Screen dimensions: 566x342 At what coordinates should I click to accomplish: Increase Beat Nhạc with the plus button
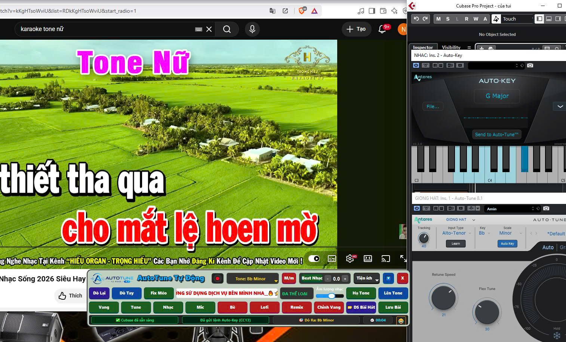pyautogui.click(x=345, y=279)
